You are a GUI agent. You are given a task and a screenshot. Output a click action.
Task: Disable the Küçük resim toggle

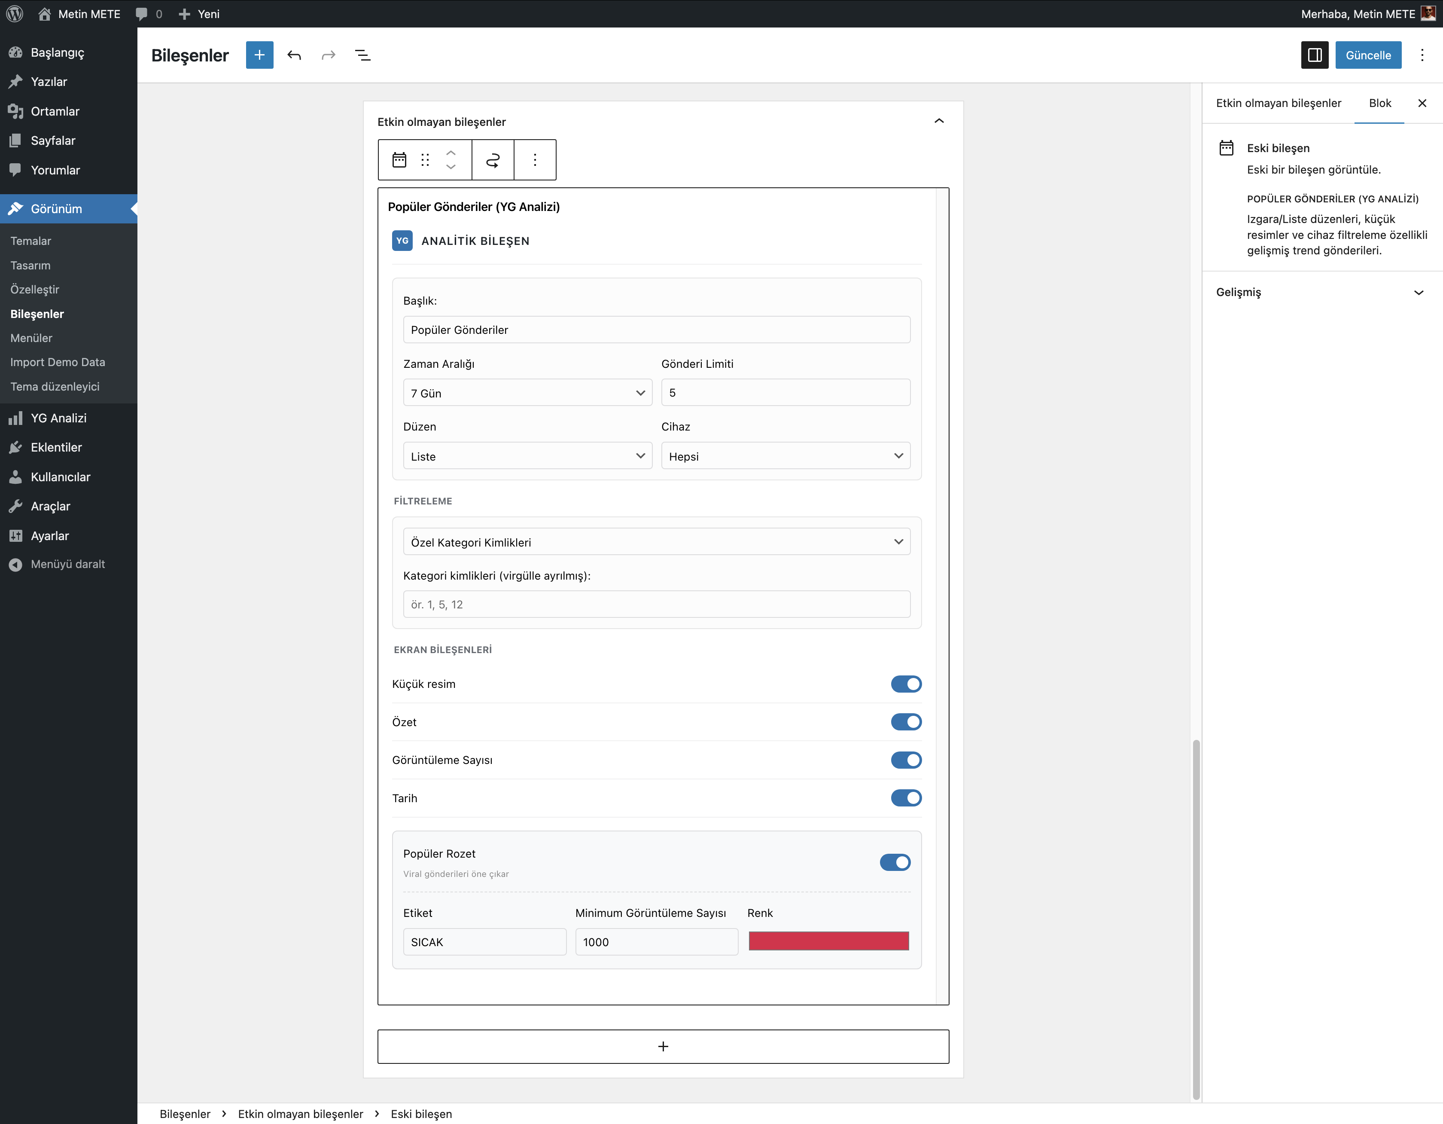point(906,684)
